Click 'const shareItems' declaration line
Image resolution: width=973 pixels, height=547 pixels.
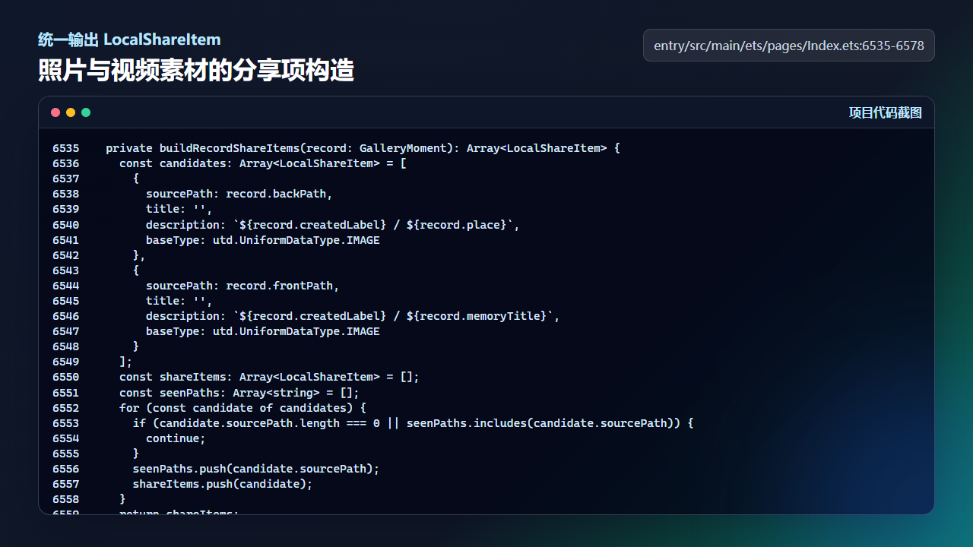pos(269,377)
